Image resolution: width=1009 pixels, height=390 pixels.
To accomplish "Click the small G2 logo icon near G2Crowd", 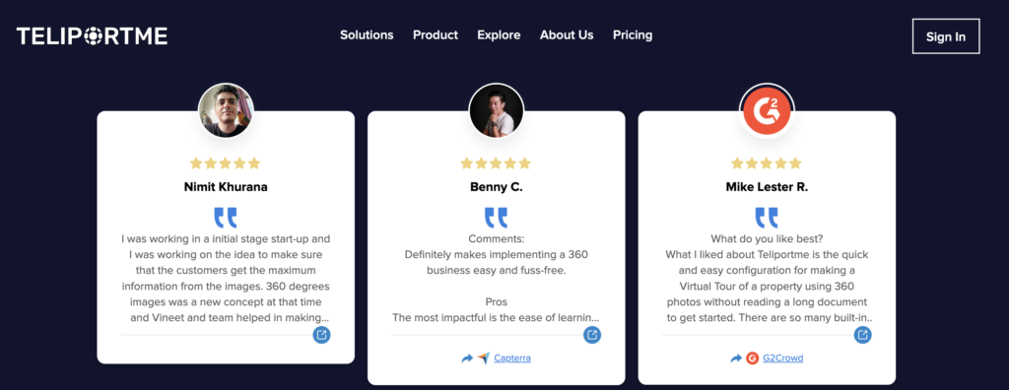I will point(752,358).
